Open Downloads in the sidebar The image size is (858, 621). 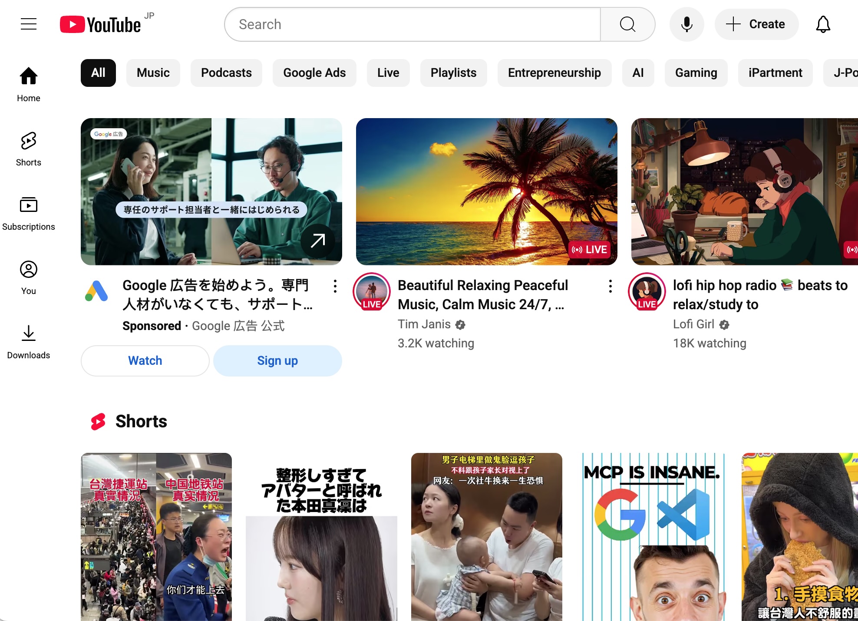tap(29, 342)
